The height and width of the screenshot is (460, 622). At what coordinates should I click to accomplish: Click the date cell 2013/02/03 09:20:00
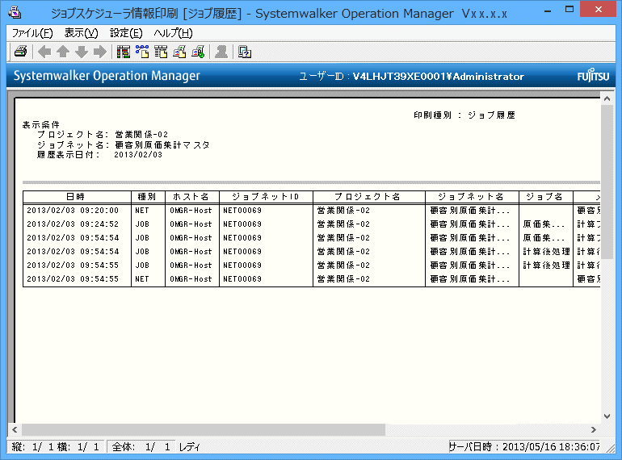click(x=73, y=211)
